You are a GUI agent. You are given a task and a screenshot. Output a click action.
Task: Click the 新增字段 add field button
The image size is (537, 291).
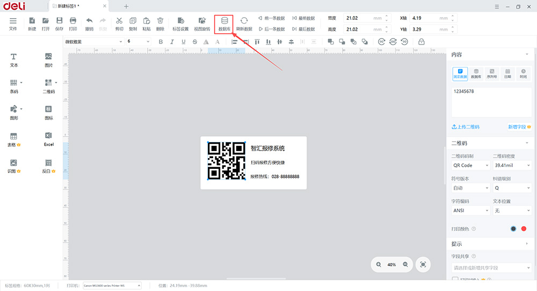519,126
